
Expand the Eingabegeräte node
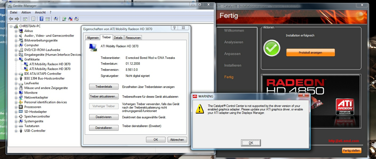click(16, 55)
